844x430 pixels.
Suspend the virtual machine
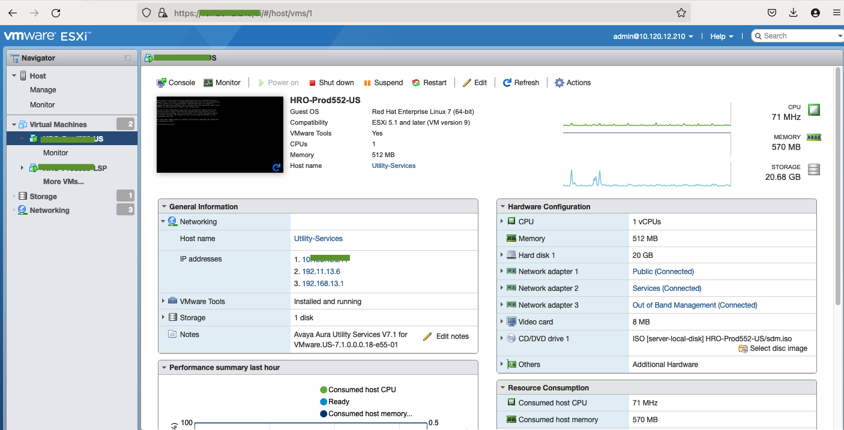(383, 83)
